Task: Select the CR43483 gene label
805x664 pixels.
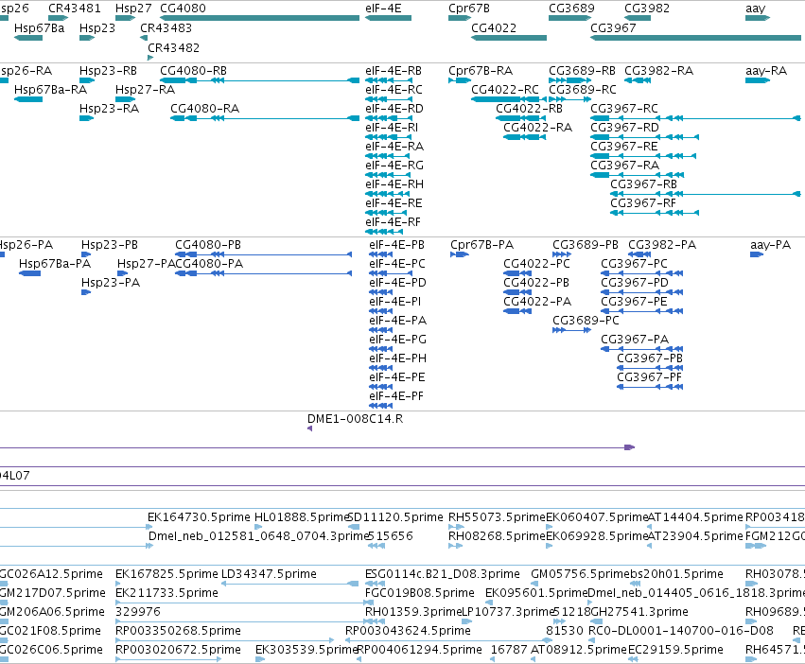Action: point(166,27)
